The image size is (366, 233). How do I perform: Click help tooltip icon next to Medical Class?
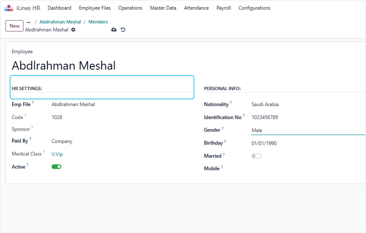click(44, 152)
